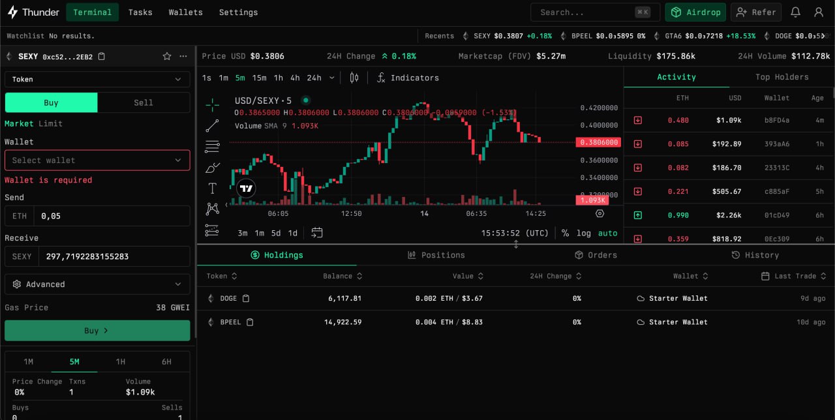Copy the DOGE token address

[x=246, y=299]
